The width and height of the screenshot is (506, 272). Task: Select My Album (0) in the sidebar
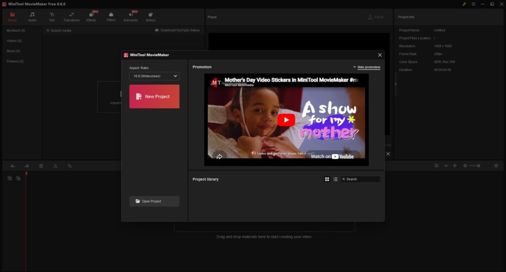[16, 30]
